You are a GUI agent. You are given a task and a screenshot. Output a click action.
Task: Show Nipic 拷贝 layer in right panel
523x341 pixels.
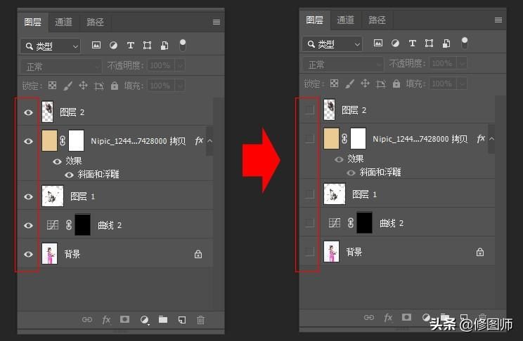coord(310,138)
